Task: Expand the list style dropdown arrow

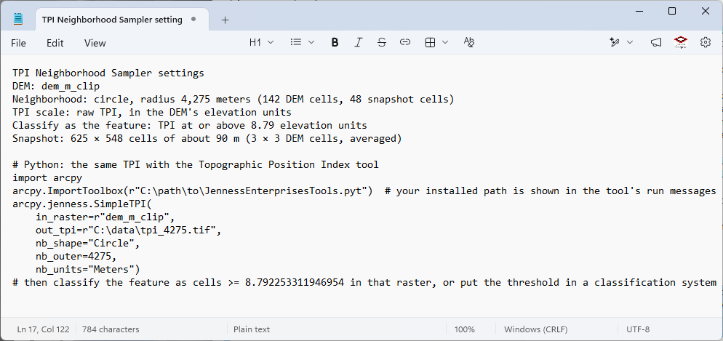Action: point(311,42)
